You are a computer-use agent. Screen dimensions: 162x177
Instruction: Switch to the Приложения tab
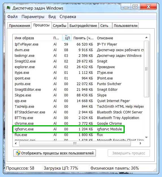(20, 26)
